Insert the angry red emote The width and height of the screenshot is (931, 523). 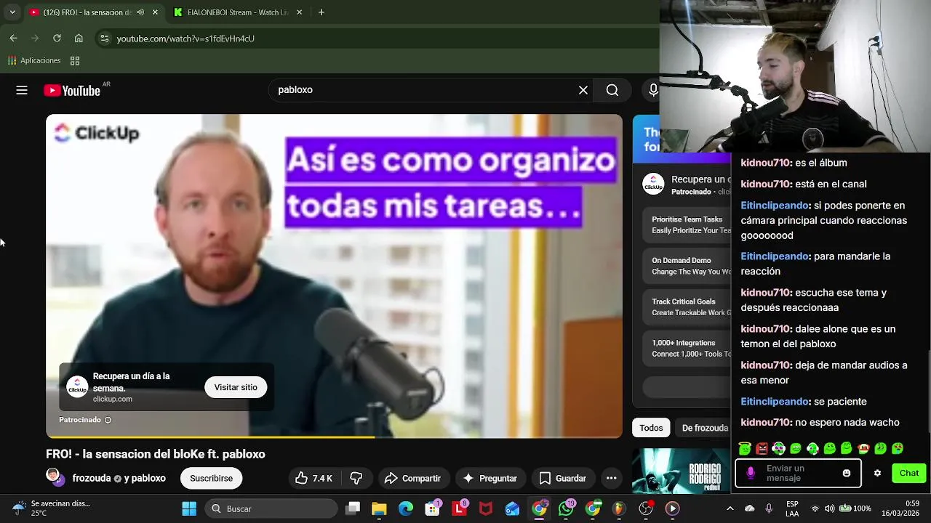(x=762, y=449)
